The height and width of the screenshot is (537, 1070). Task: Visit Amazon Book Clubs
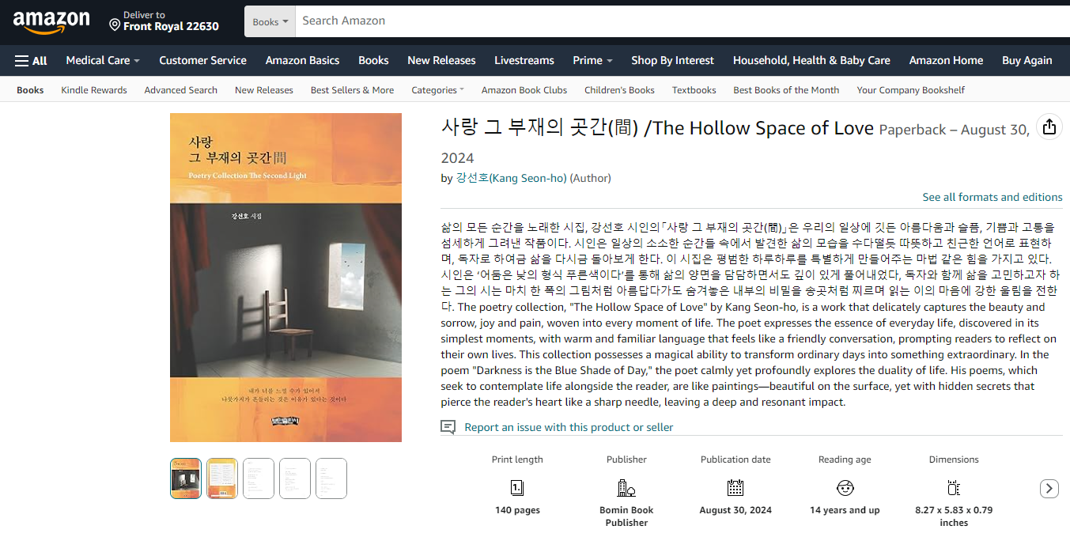click(524, 90)
